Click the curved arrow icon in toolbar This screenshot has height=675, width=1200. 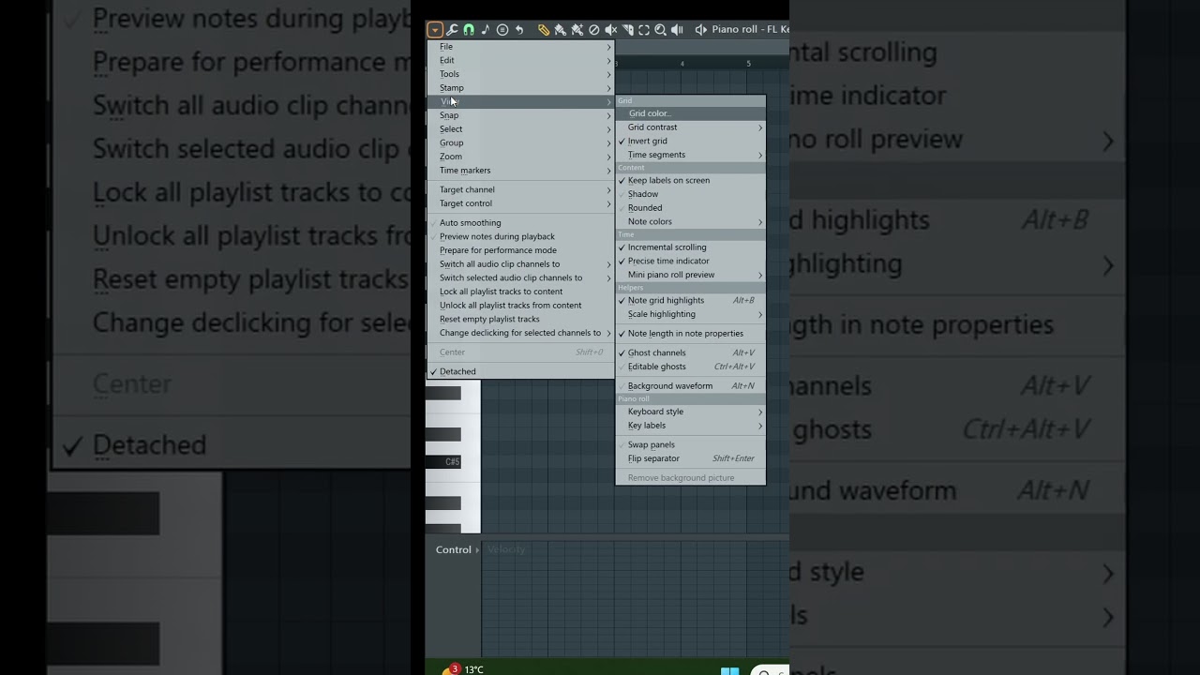click(519, 30)
